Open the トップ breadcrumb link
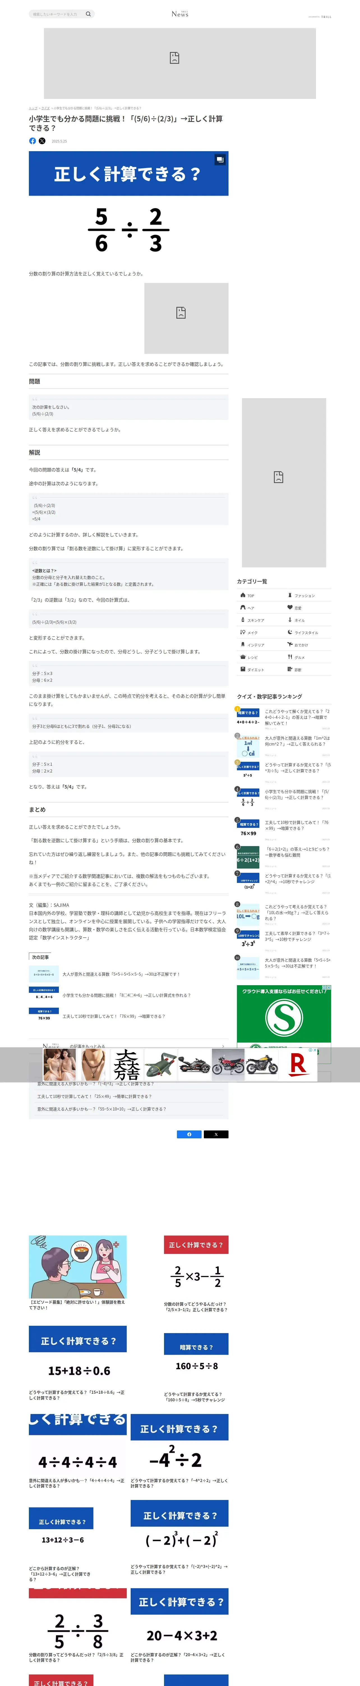This screenshot has height=1686, width=360. pyautogui.click(x=33, y=108)
